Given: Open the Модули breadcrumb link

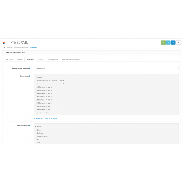Looking at the screenshot, I should pyautogui.click(x=9, y=47).
